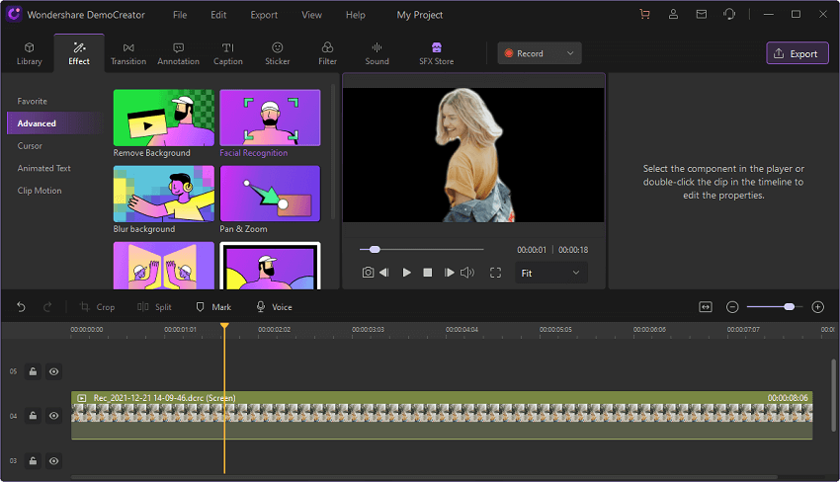Open the shopping cart icon

click(x=645, y=15)
